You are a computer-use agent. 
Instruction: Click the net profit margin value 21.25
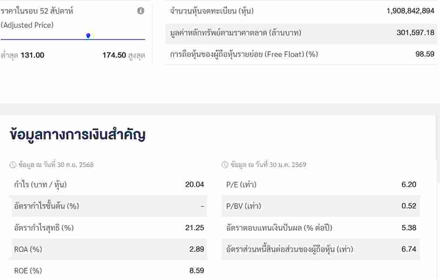194,228
